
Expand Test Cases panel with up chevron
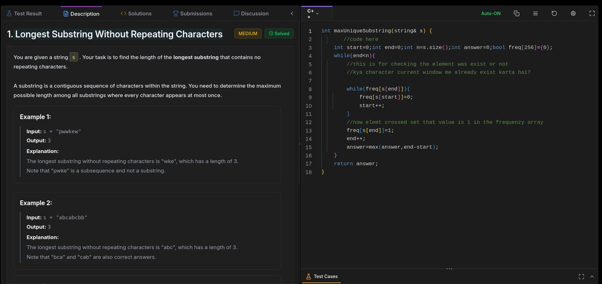(592, 276)
